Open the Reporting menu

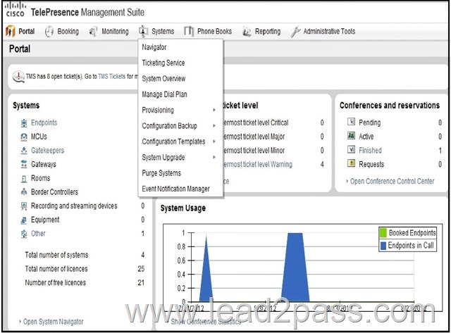[x=268, y=31]
